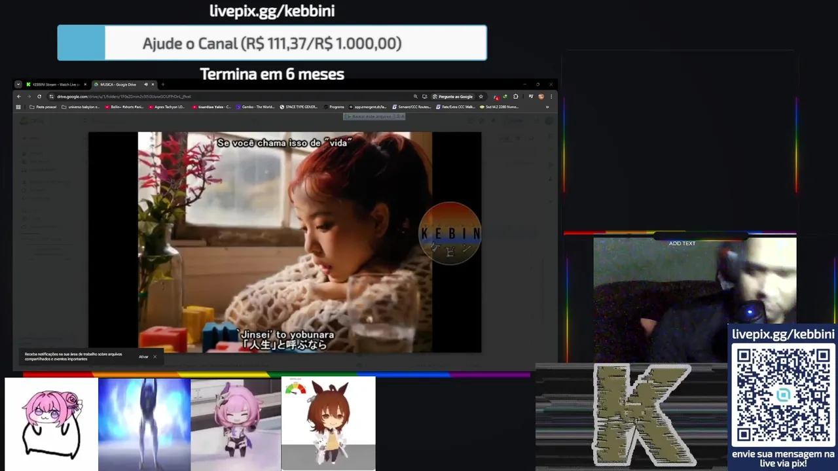Click the Ajude o Canal progress bar

click(x=272, y=43)
